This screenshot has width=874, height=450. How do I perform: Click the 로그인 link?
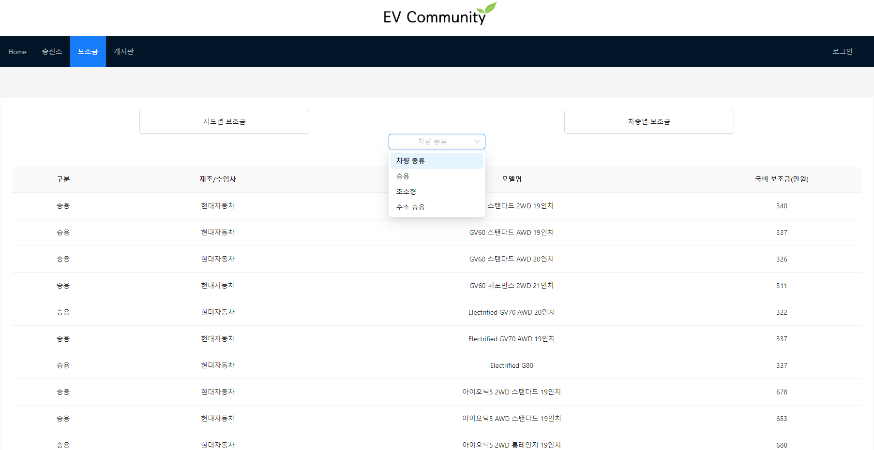point(842,52)
